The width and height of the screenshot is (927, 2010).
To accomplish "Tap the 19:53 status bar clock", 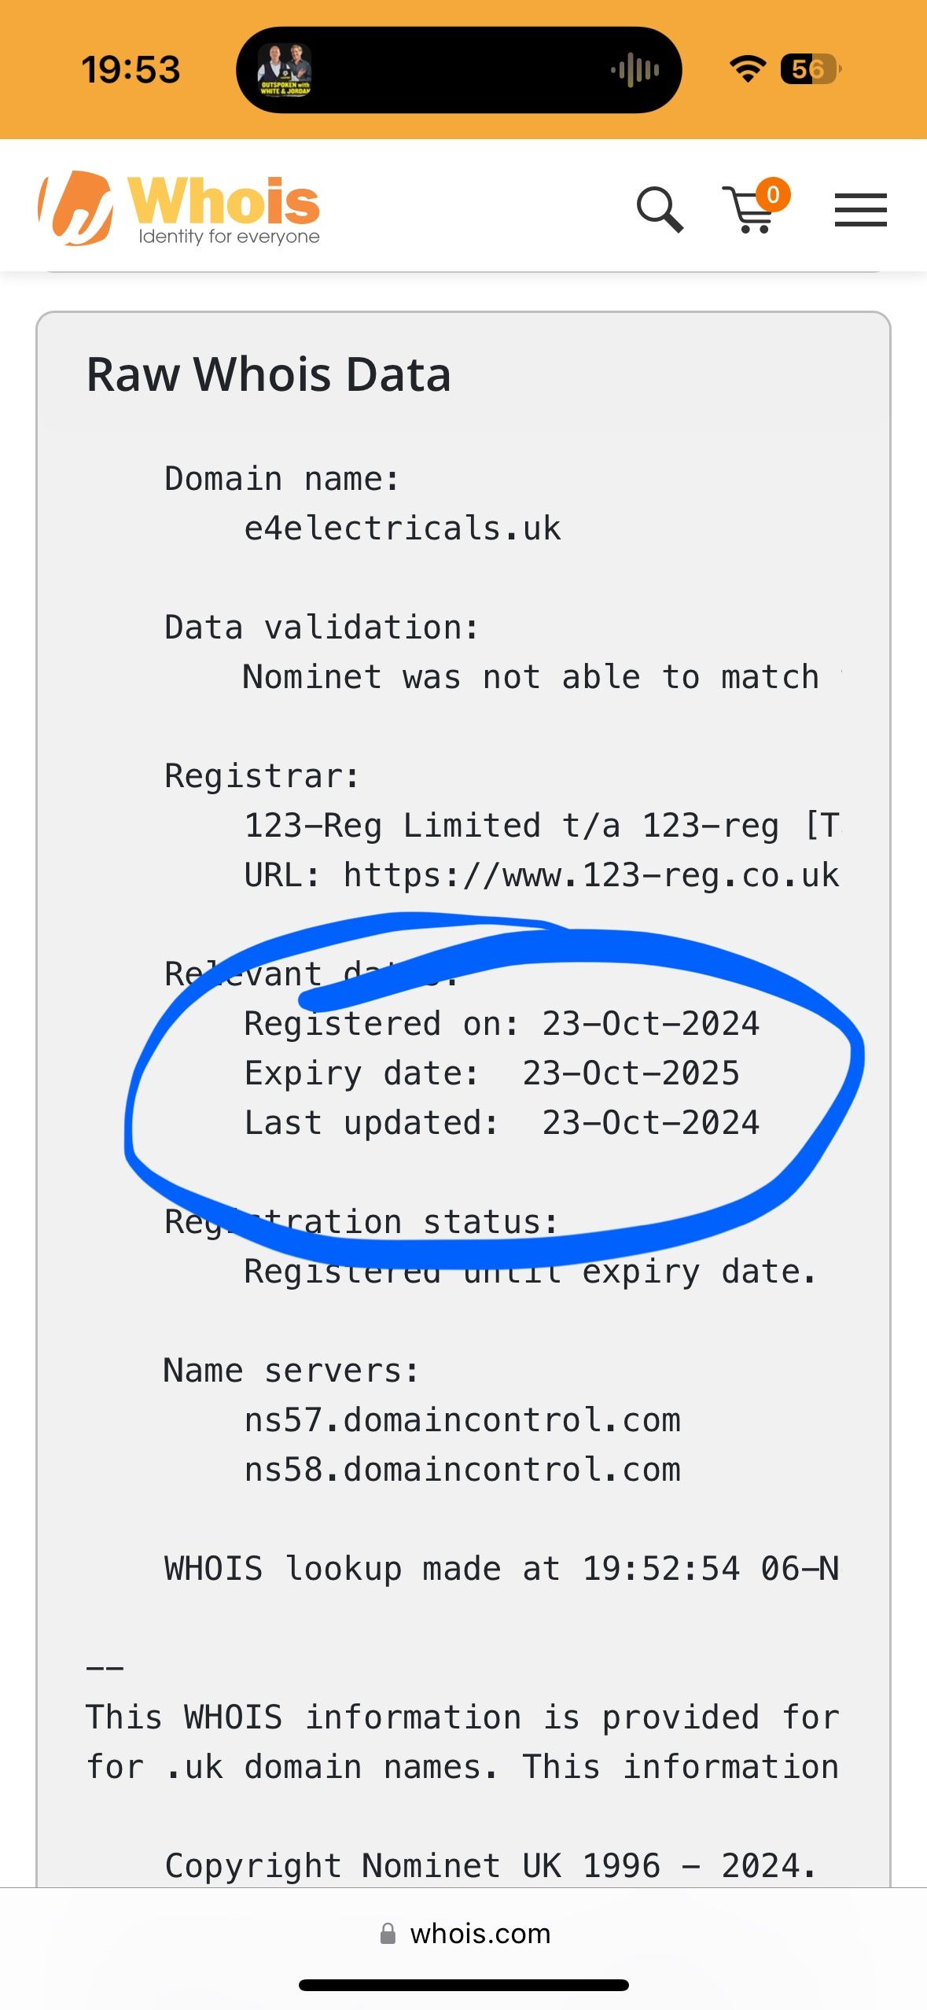I will (x=131, y=69).
